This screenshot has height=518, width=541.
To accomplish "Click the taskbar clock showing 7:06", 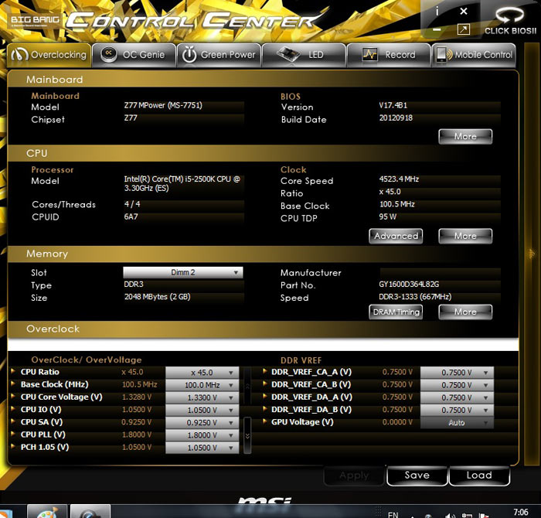I will point(521,512).
